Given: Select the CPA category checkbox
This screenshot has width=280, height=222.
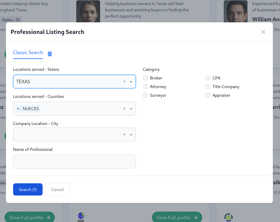Looking at the screenshot, I should tap(208, 78).
